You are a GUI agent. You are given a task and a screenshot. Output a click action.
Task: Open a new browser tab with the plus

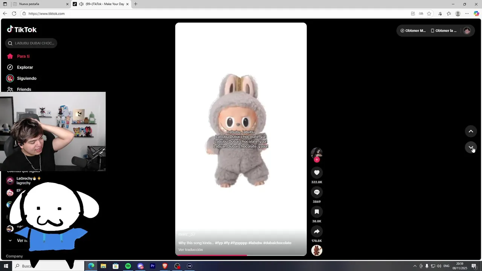(136, 4)
